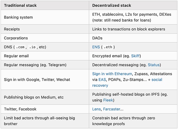The image size is (178, 129).
Task: Open the Farcaster link
Action: click(x=112, y=109)
